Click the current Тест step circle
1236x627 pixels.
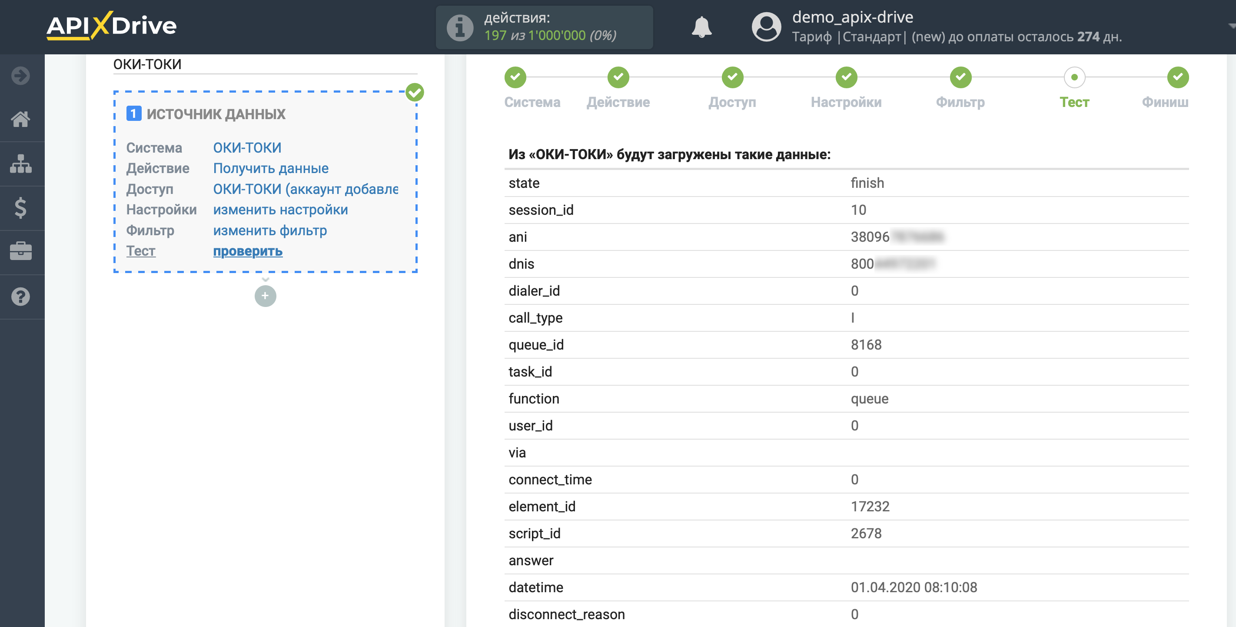click(1074, 77)
